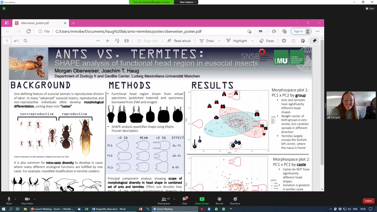
Task: Activate the Draw pen tool
Action: (207, 41)
